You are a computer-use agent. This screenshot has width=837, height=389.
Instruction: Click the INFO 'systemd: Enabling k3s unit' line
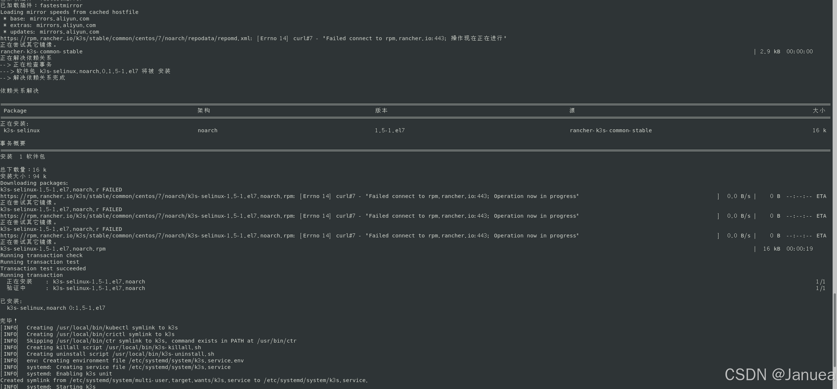point(56,374)
